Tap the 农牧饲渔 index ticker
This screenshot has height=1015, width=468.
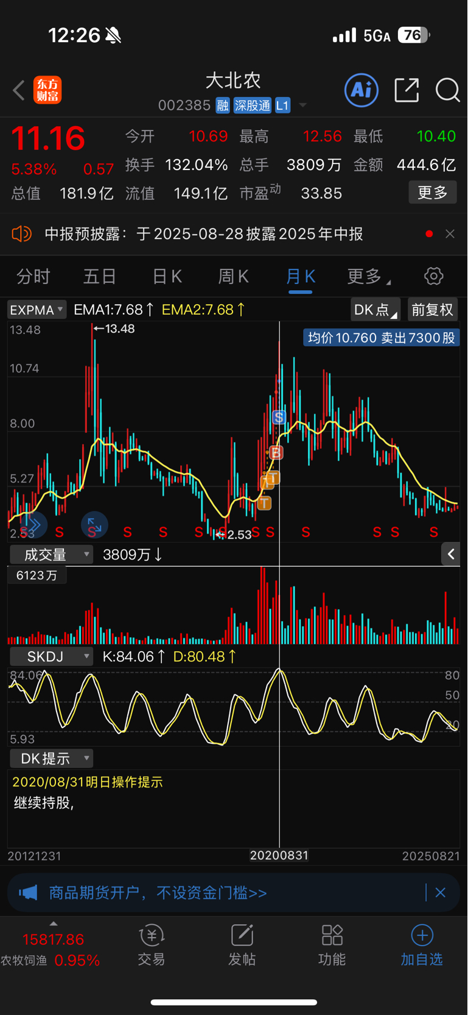tap(51, 950)
